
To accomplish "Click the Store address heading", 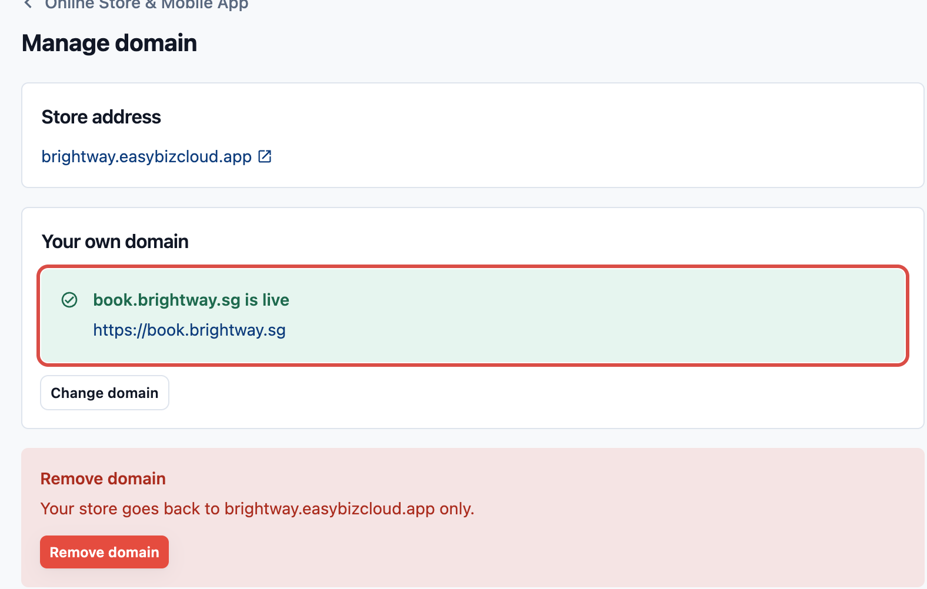I will (x=101, y=117).
